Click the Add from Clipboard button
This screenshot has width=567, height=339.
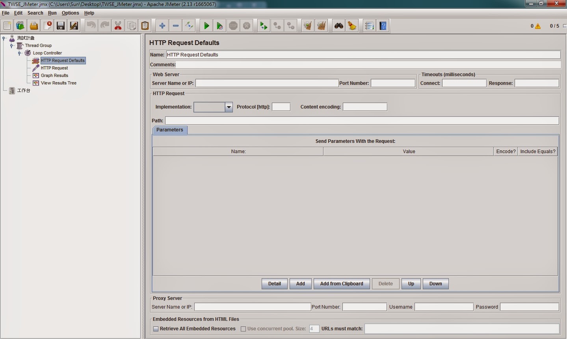click(x=342, y=284)
